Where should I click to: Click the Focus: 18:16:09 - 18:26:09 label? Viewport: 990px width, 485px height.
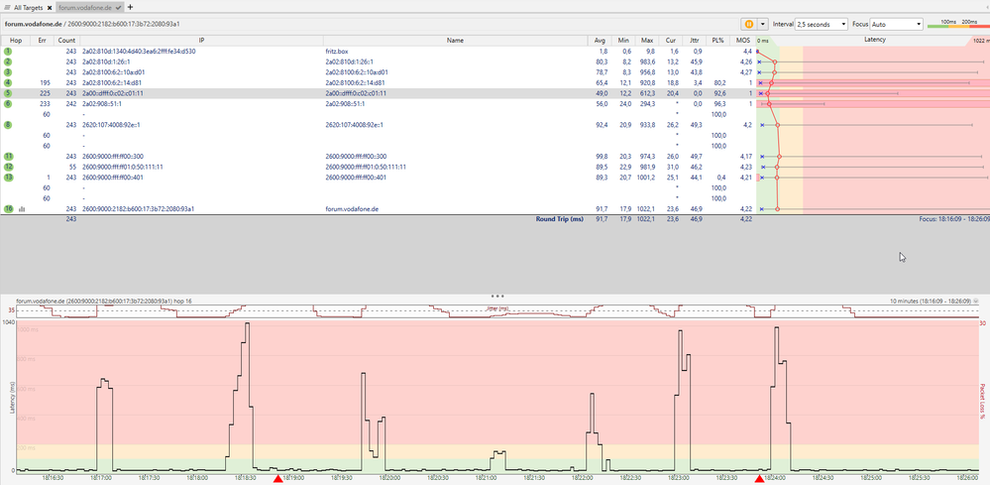pos(954,219)
